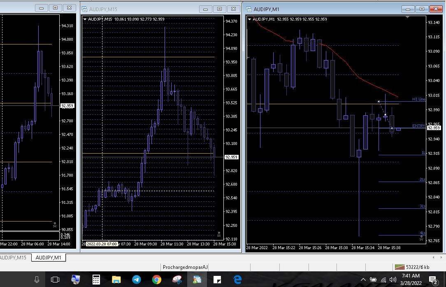This screenshot has height=287, width=446.
Task: Open the Telegram taskbar icon
Action: [x=137, y=280]
